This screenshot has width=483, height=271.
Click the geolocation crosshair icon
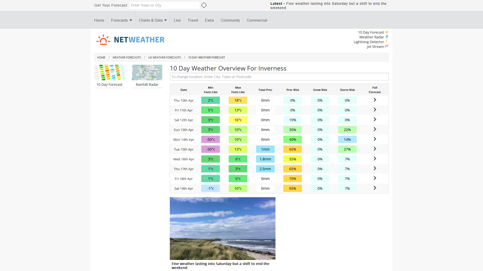coord(204,5)
